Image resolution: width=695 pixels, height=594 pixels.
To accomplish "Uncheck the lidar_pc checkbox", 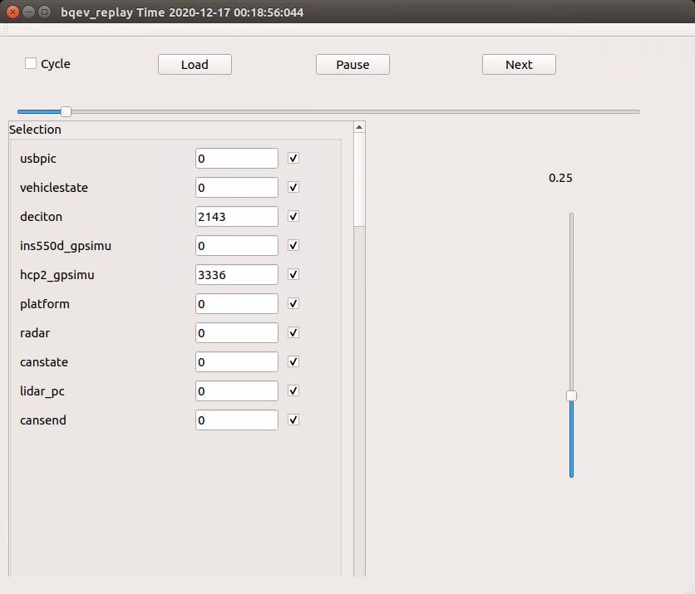I will (x=293, y=391).
